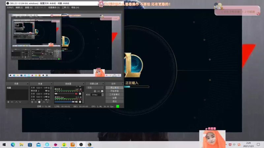Screen dimensions: 264x148
Task: Open the Windows Start menu
Action: point(4,145)
